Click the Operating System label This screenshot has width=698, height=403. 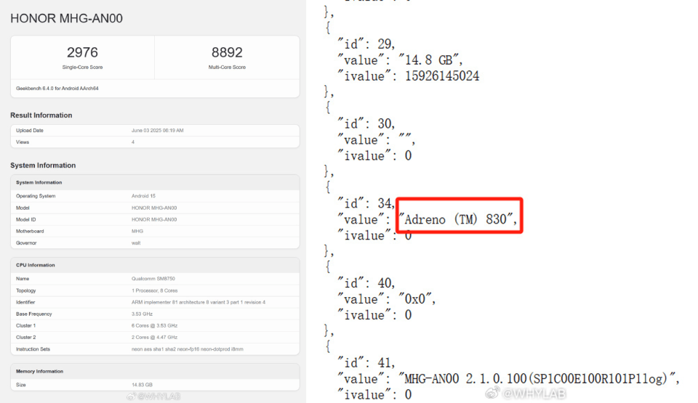tap(36, 196)
